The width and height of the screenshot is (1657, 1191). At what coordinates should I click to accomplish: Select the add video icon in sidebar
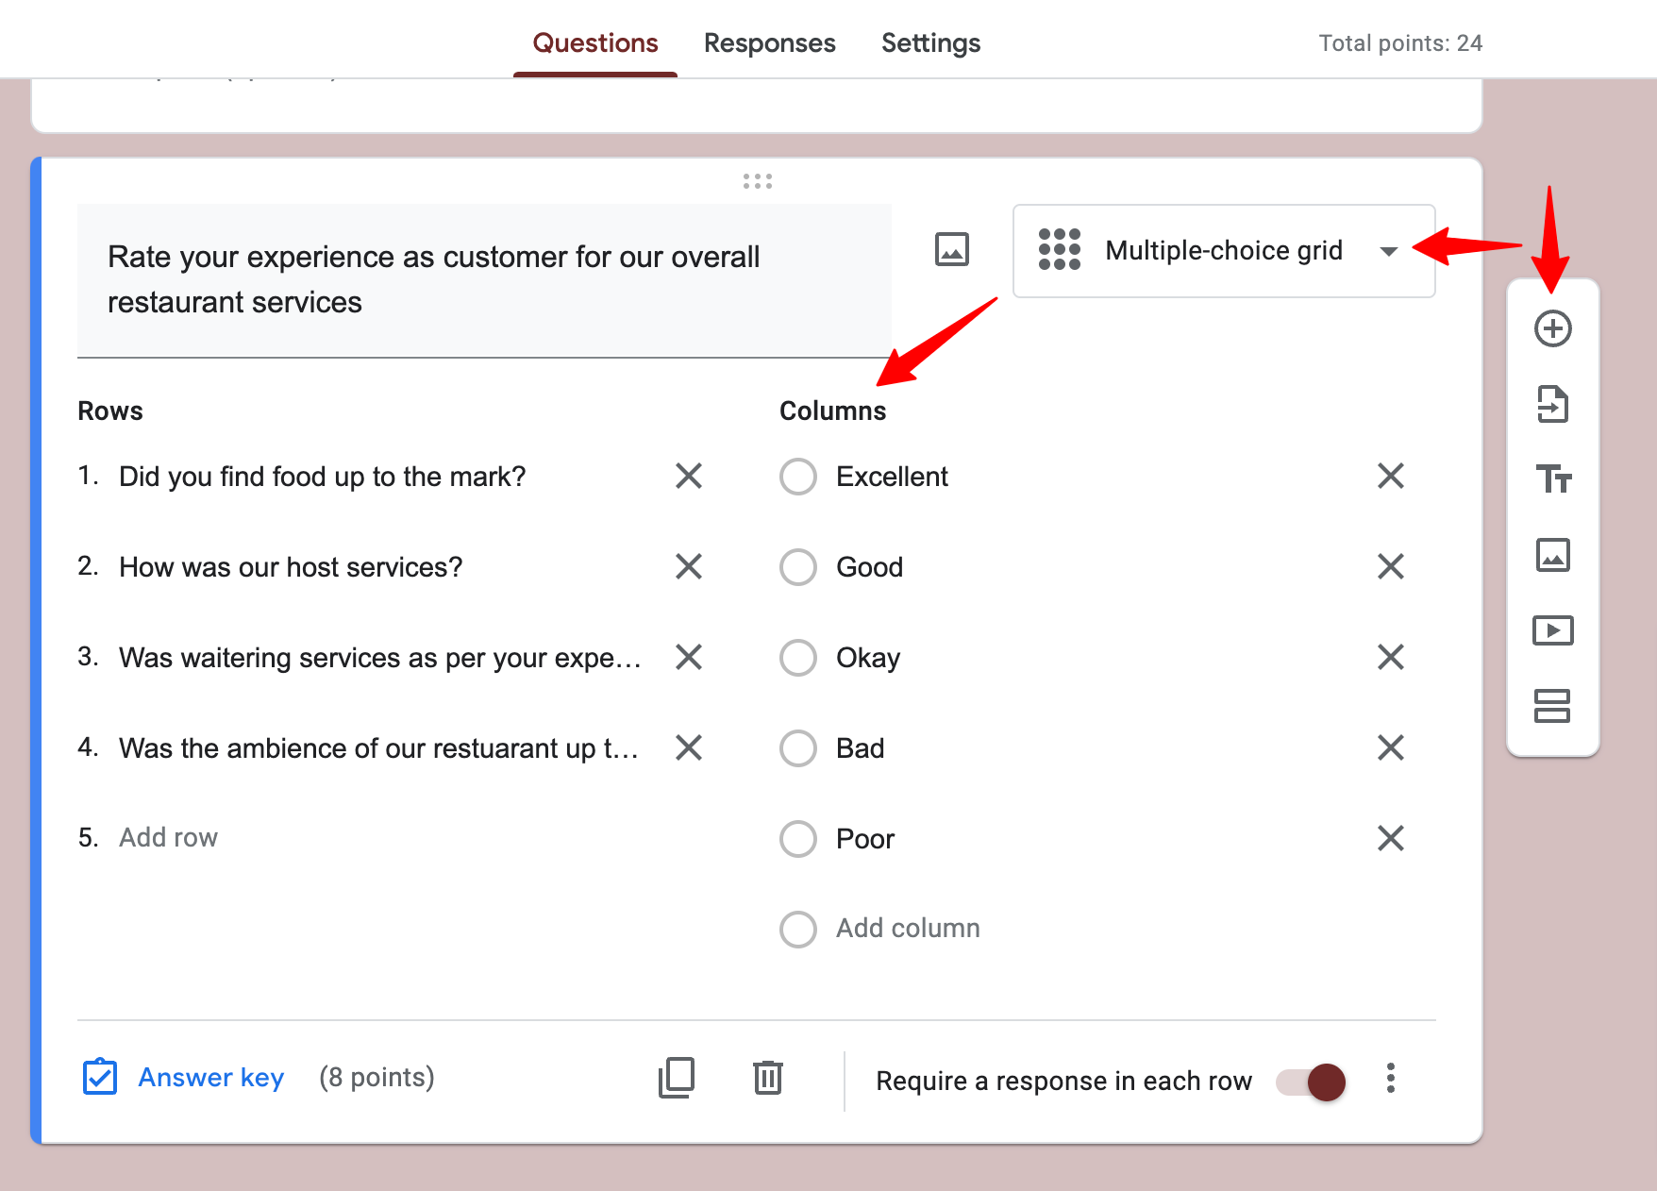pyautogui.click(x=1552, y=630)
